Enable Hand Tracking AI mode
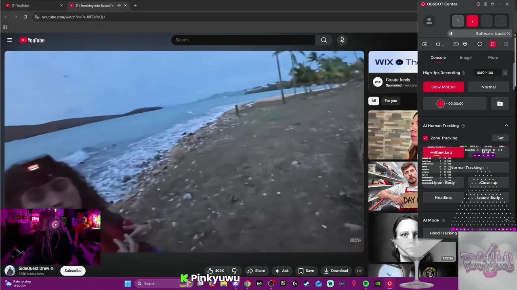The height and width of the screenshot is (290, 517). point(443,233)
